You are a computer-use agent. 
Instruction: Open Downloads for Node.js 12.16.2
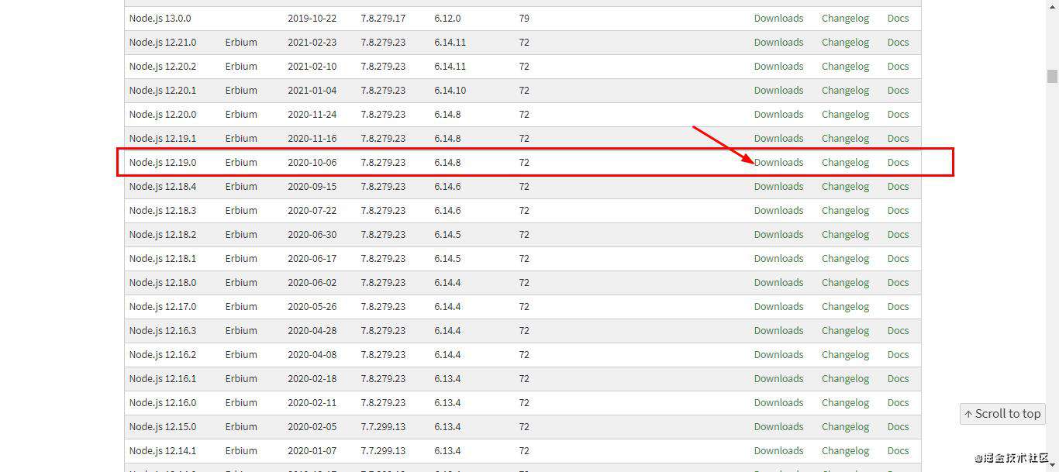[778, 354]
